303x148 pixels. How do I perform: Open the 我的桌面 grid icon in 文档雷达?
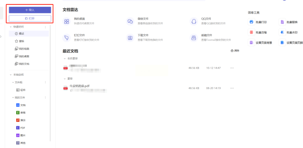tap(67, 21)
